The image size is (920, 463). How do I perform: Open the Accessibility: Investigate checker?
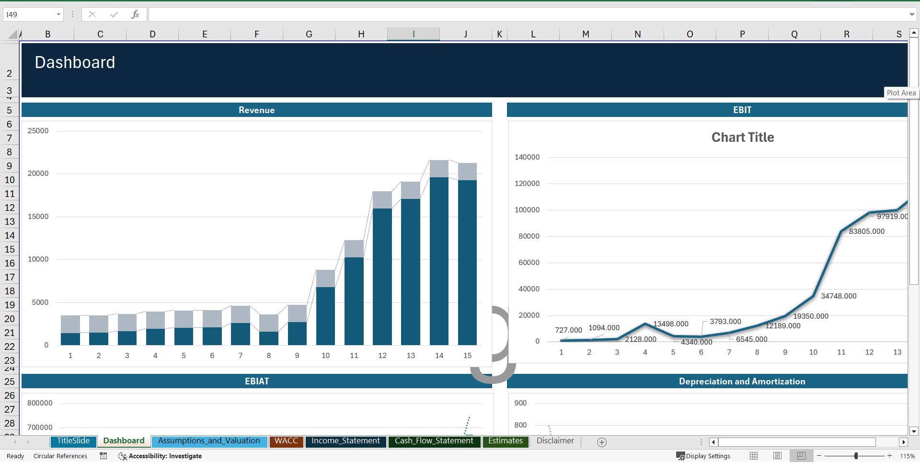point(160,456)
